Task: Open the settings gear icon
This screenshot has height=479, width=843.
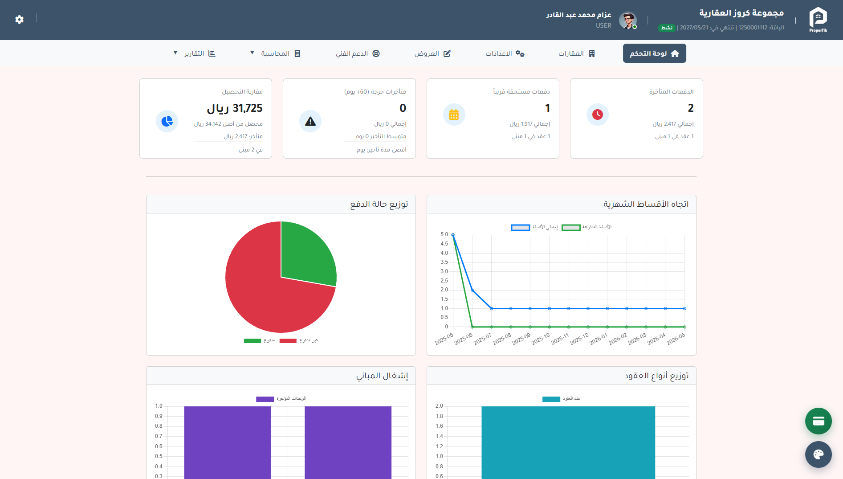Action: [19, 20]
